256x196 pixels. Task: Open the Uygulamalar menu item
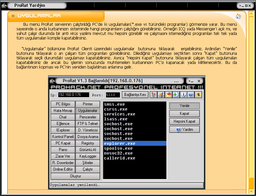pyautogui.click(x=88, y=111)
